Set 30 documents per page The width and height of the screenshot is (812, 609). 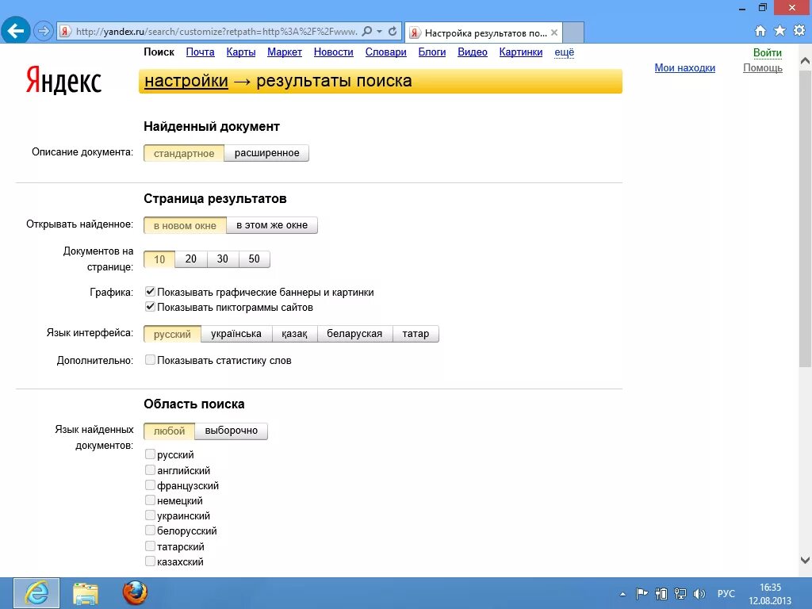click(x=223, y=259)
